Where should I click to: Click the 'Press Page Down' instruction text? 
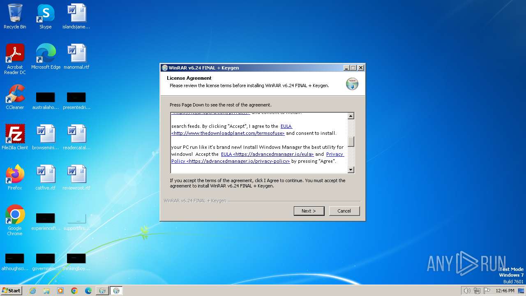221,105
